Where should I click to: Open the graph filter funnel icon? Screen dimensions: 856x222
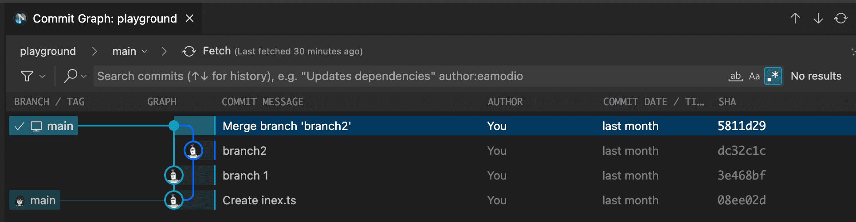(x=27, y=76)
